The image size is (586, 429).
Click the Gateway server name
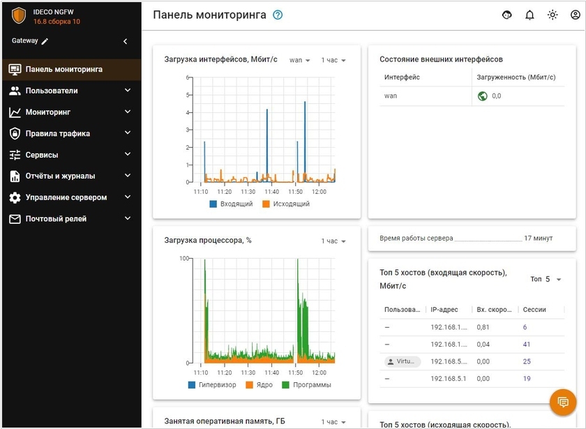coord(24,40)
